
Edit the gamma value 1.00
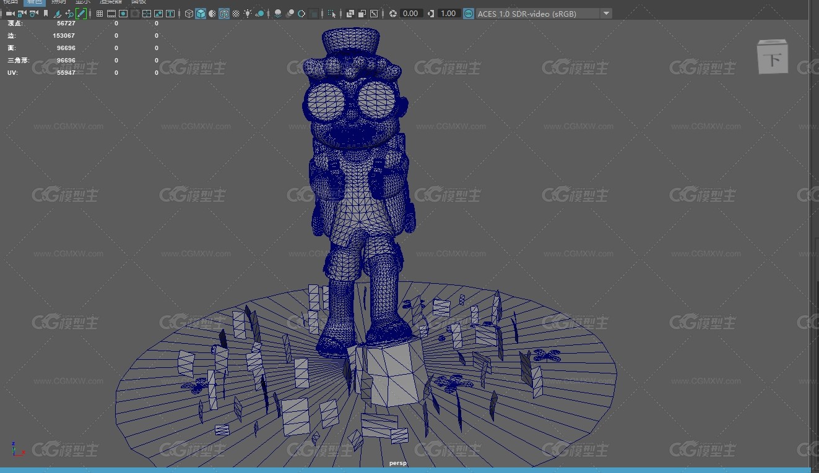(448, 14)
